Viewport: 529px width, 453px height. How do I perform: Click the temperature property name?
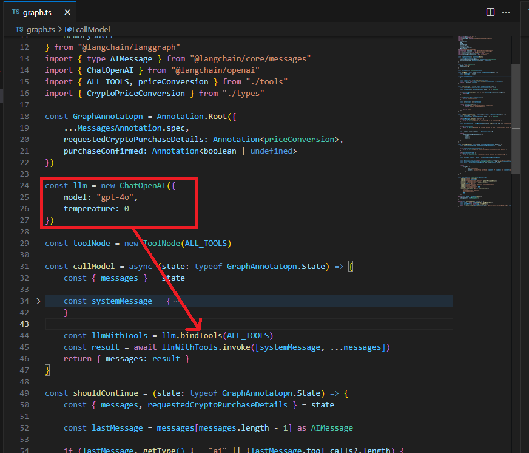89,208
